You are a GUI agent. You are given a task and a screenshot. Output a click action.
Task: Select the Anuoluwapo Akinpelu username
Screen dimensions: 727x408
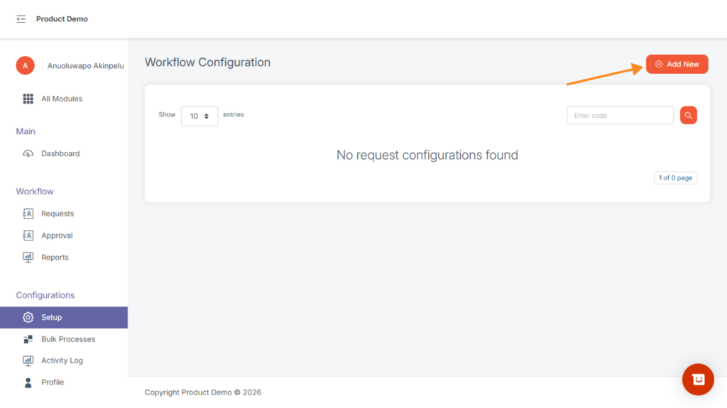[85, 66]
